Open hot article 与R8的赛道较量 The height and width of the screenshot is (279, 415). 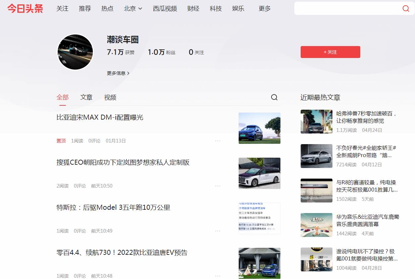[367, 186]
